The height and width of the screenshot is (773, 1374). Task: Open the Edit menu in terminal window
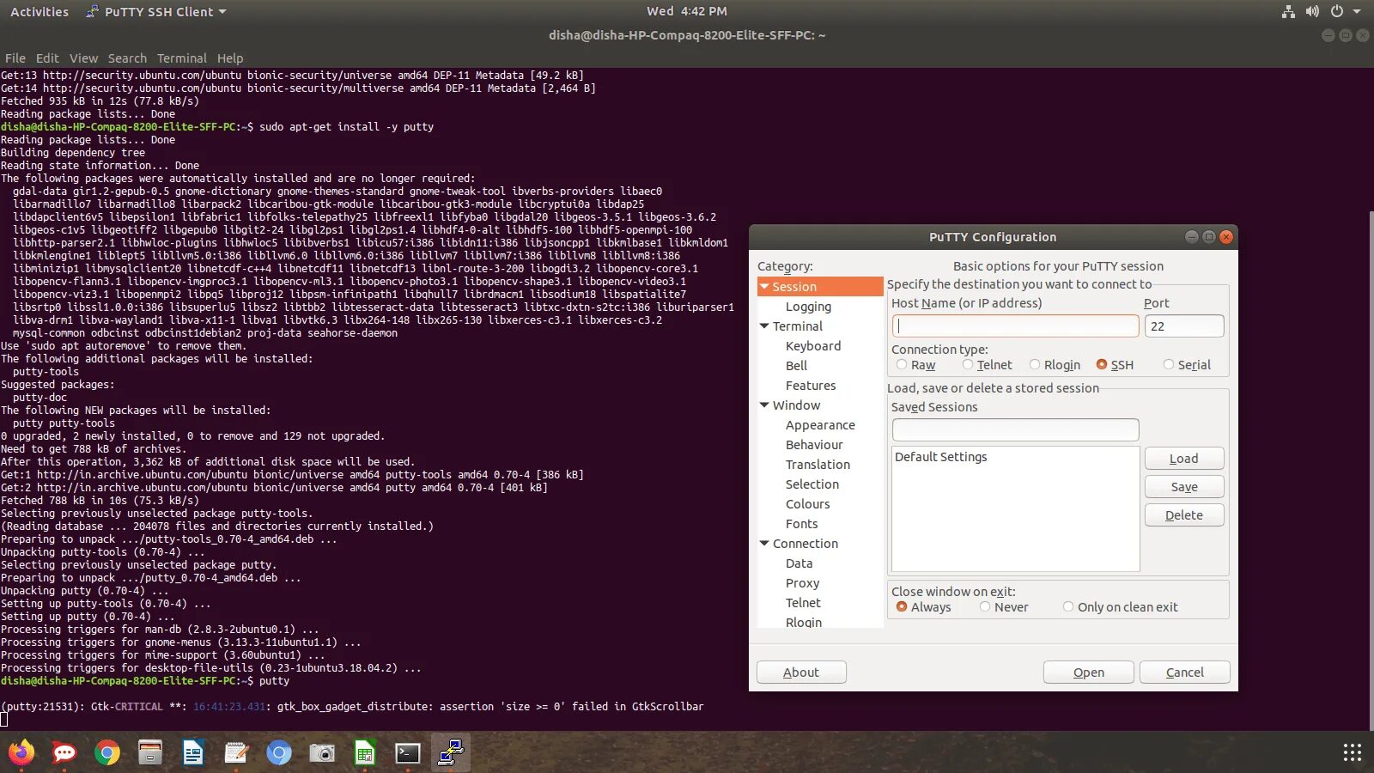[47, 58]
